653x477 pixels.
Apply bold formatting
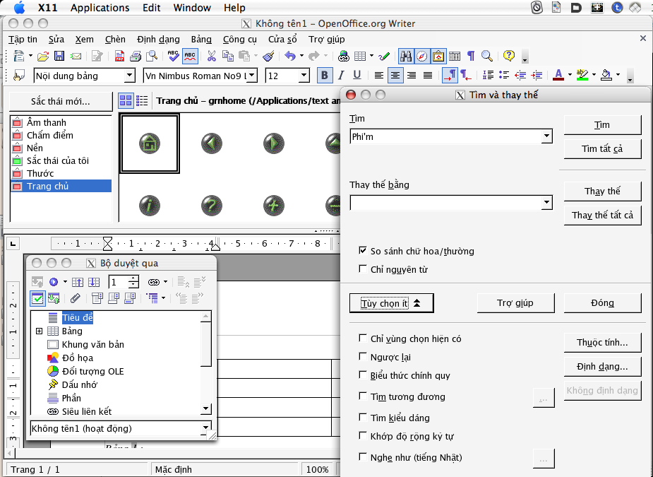(x=325, y=76)
